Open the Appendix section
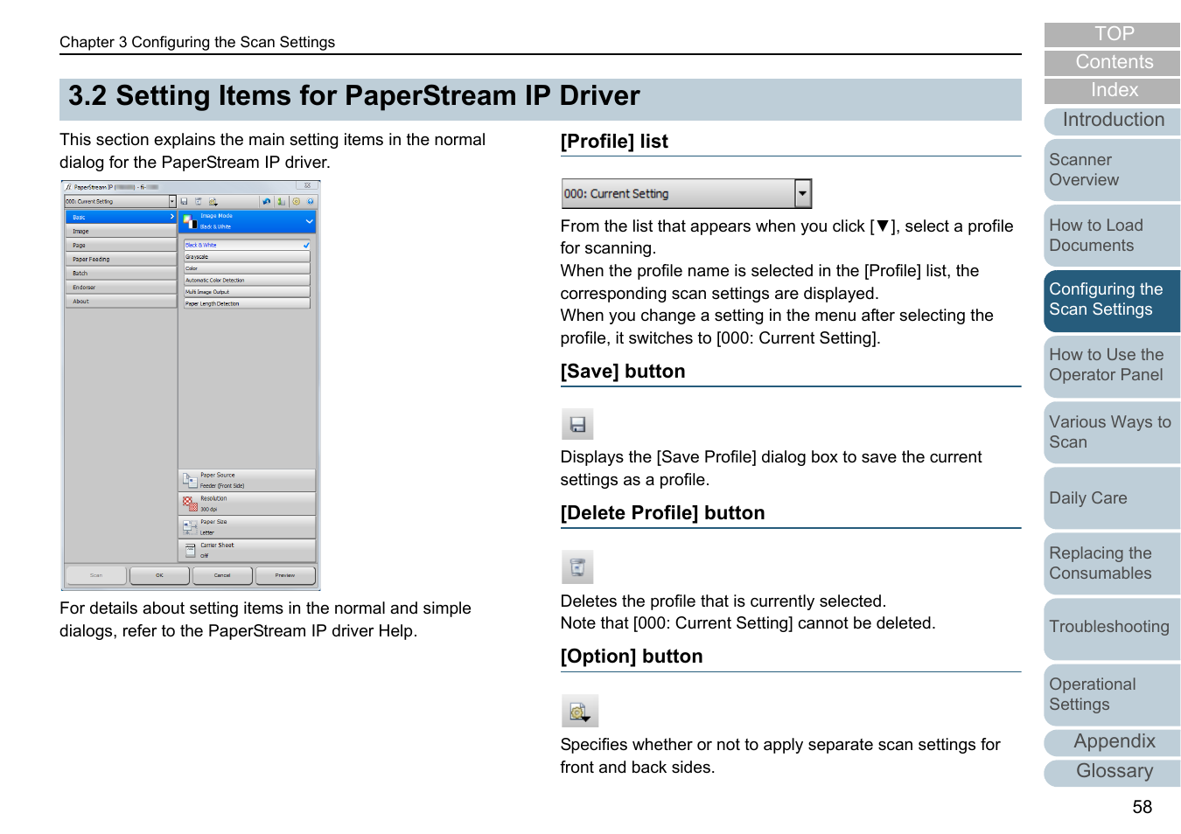 (1113, 742)
